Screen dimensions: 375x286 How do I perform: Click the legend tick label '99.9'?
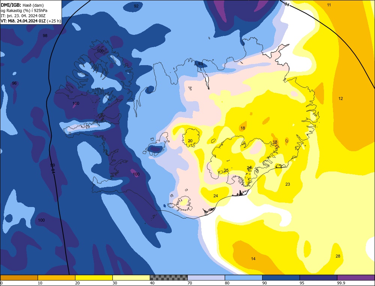pos(341,283)
